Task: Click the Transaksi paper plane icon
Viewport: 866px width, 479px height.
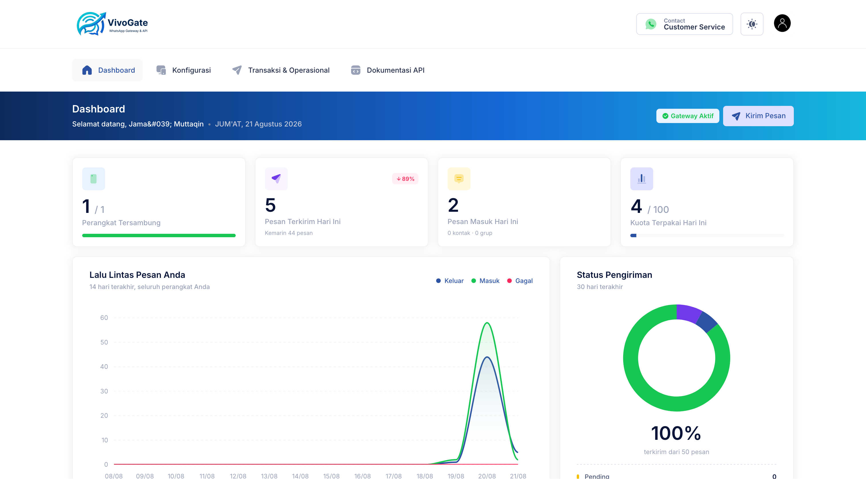Action: click(x=237, y=70)
